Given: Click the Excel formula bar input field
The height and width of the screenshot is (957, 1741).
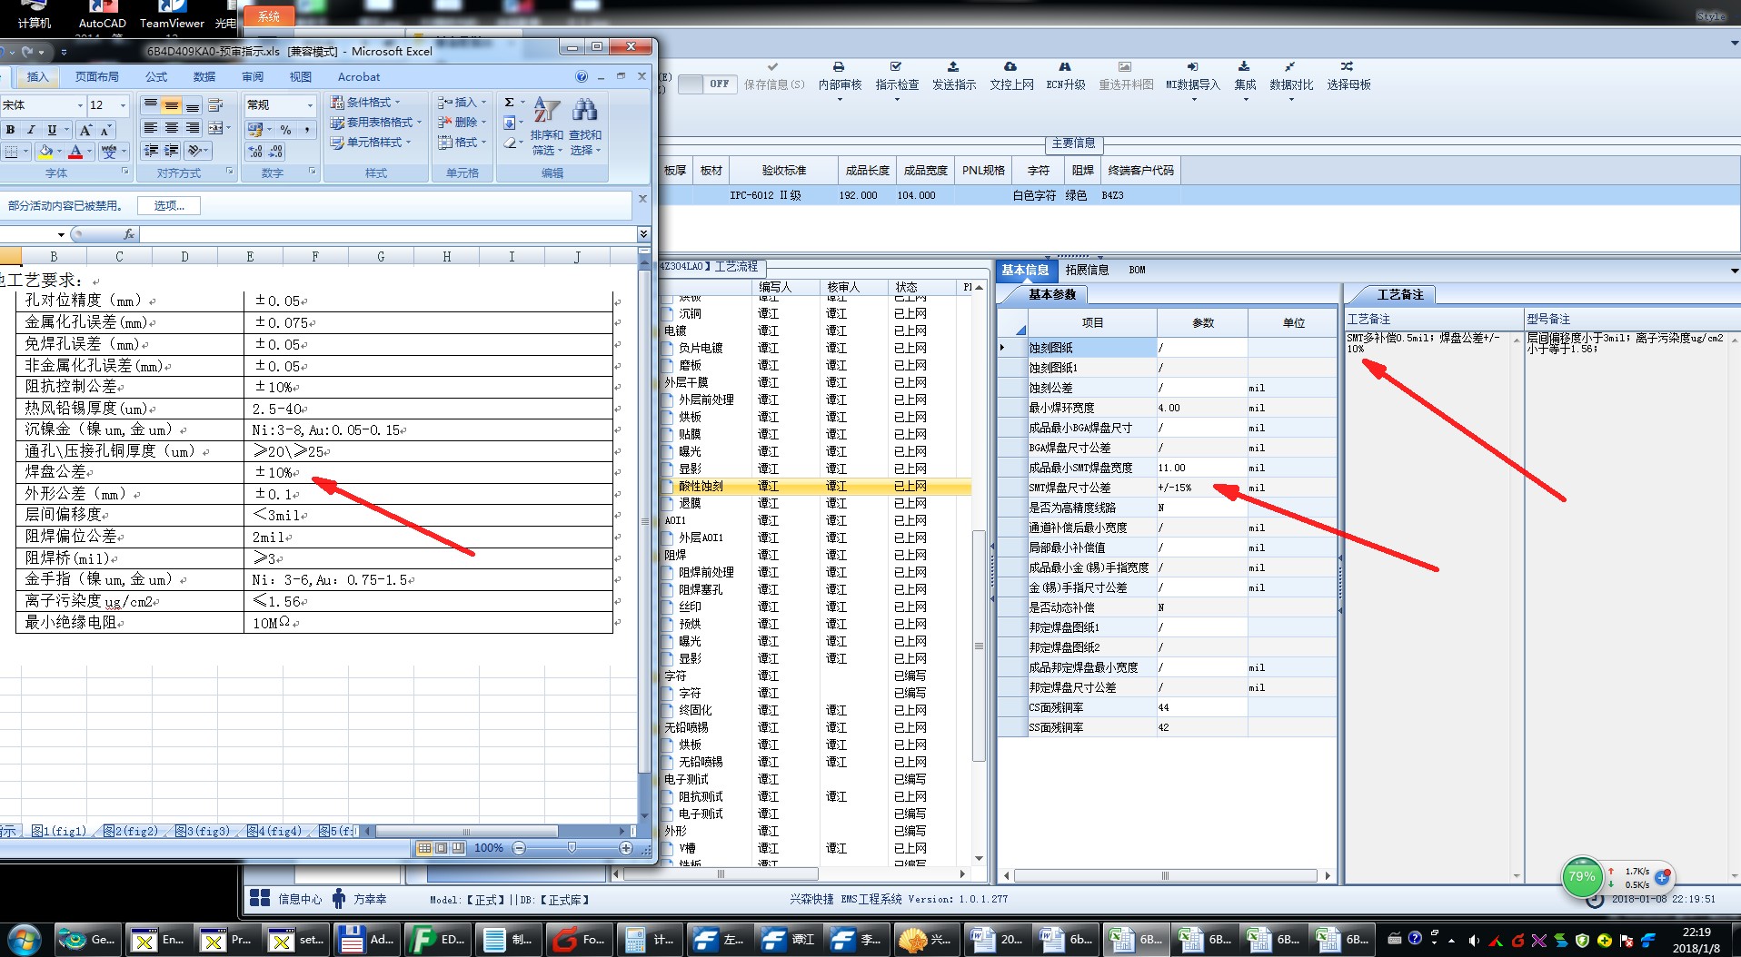Looking at the screenshot, I should pyautogui.click(x=389, y=234).
